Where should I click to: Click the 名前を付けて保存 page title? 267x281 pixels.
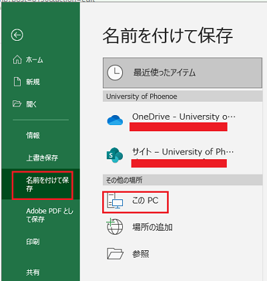click(168, 35)
